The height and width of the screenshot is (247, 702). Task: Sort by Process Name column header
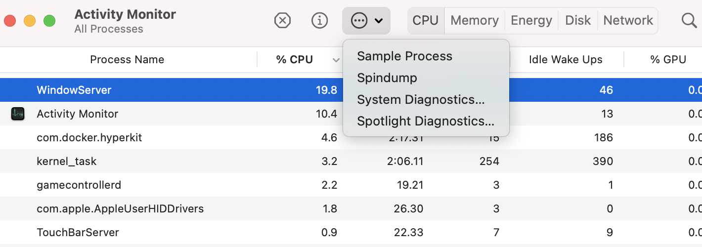click(127, 60)
